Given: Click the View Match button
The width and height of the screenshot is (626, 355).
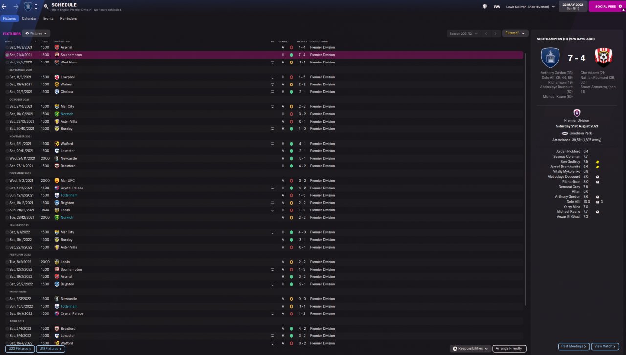Looking at the screenshot, I should click(605, 346).
